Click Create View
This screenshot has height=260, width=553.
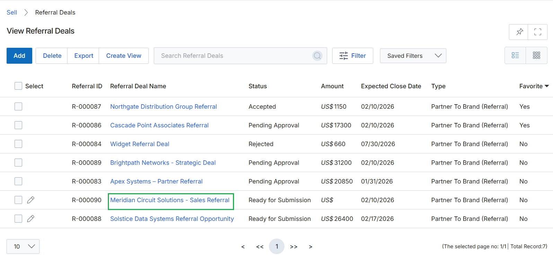124,56
